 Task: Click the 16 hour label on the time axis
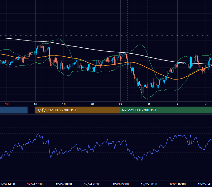tap(35, 104)
